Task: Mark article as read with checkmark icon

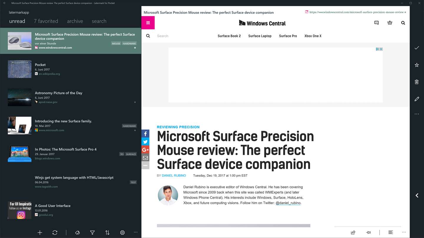Action: tap(417, 48)
